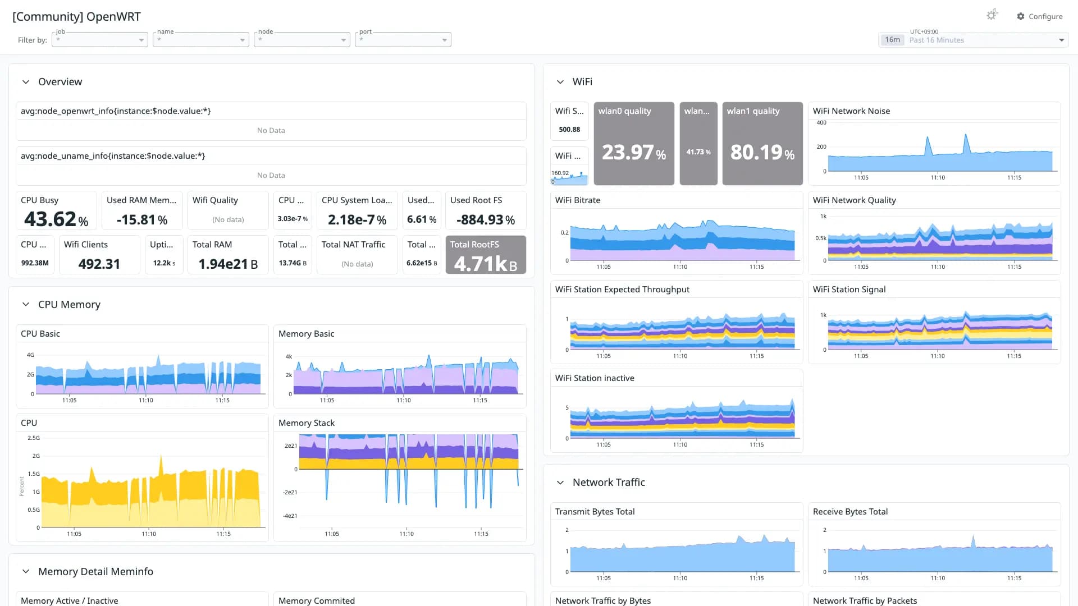This screenshot has height=606, width=1078.
Task: Click the WiFi Bitrate graph
Action: click(x=677, y=233)
